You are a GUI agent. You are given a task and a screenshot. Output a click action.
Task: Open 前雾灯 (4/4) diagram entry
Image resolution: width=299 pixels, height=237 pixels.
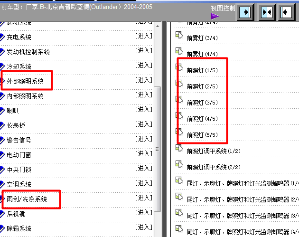coord(202,54)
